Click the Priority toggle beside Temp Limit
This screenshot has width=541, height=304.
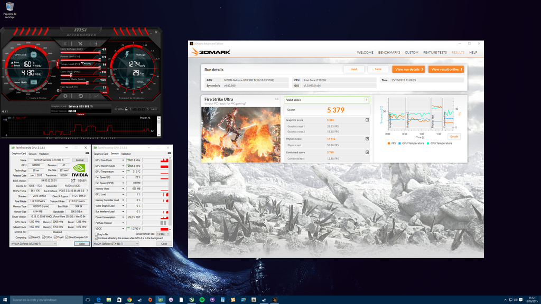click(87, 64)
